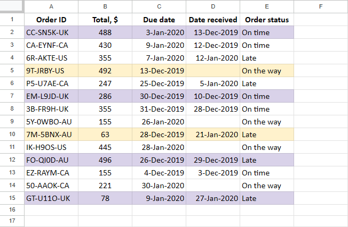
Task: Click the total cell showing 496
Action: coord(105,160)
